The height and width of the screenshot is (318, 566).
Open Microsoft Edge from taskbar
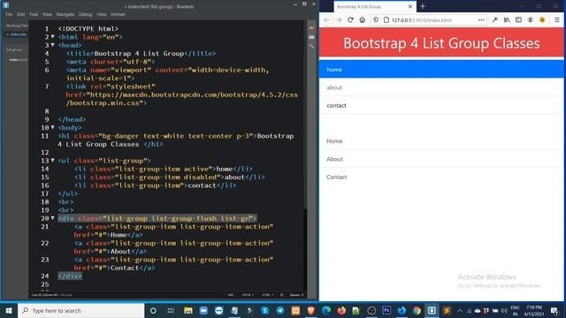tap(326, 310)
